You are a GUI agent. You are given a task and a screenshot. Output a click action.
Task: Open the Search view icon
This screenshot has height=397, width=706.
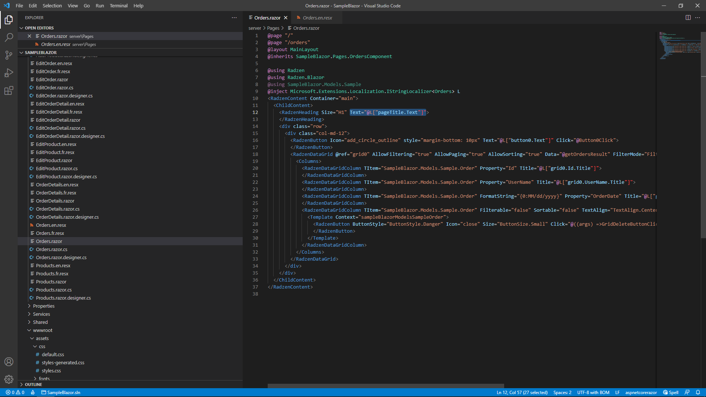coord(9,37)
